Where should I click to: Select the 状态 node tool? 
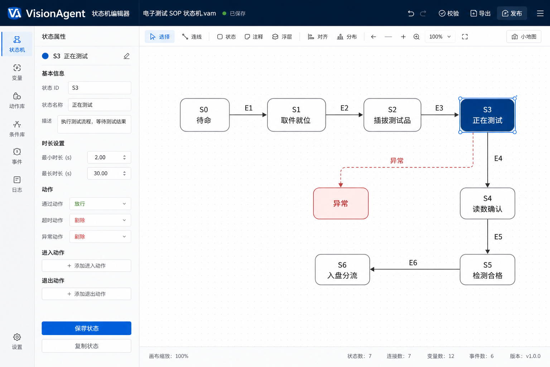point(226,37)
